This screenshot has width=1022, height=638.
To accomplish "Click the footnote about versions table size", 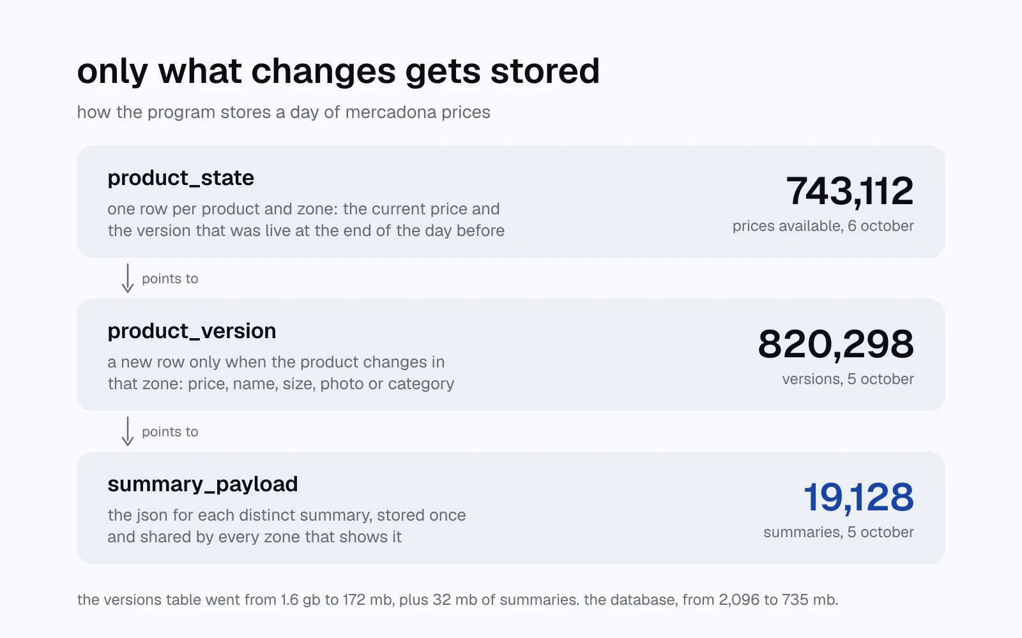I will click(x=457, y=600).
